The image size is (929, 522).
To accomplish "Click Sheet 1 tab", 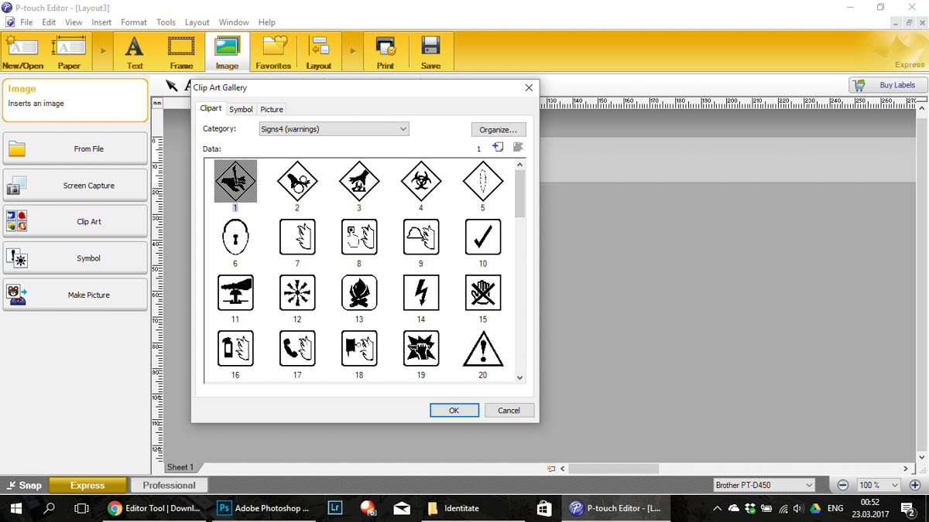I will tap(180, 467).
